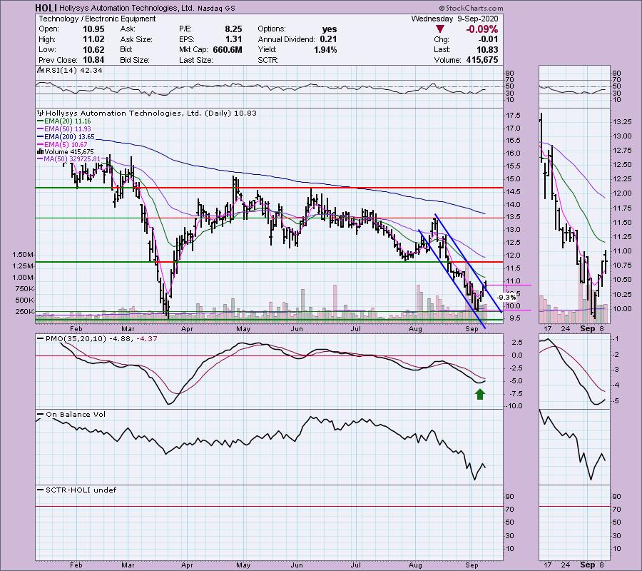642x571 pixels.
Task: Click the '17.5' price axis label
Action: [513, 116]
